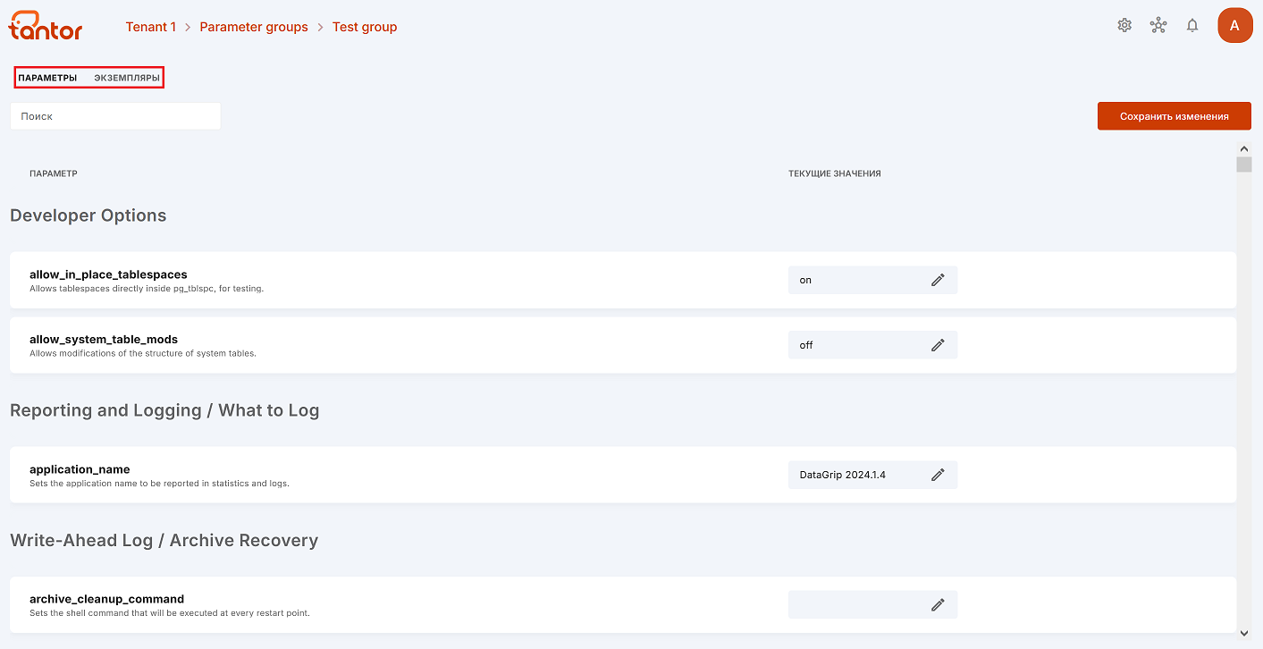Open the cluster nodes icon in header
Viewport: 1263px width, 649px height.
(x=1158, y=25)
